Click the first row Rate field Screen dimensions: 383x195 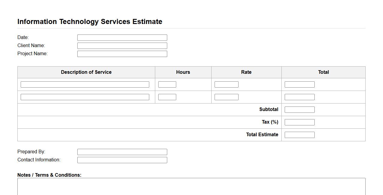pos(226,85)
